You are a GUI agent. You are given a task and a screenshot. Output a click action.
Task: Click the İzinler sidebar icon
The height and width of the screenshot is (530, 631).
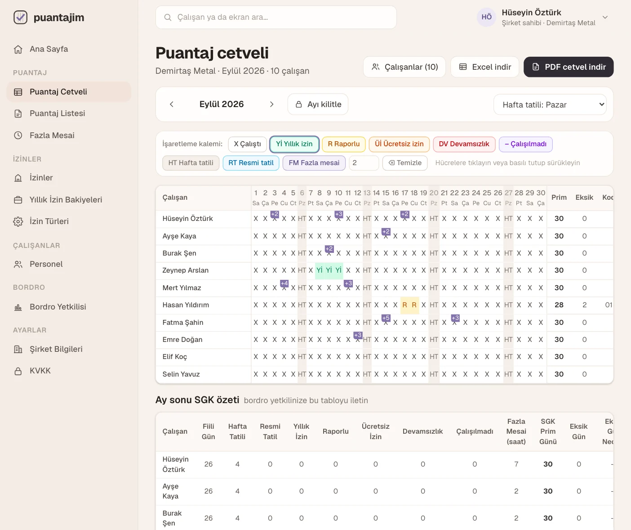(18, 178)
